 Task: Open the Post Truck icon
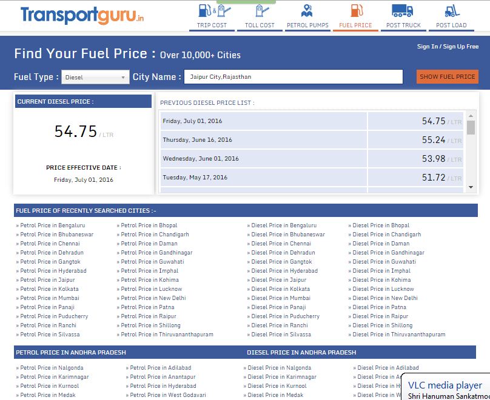tap(403, 11)
